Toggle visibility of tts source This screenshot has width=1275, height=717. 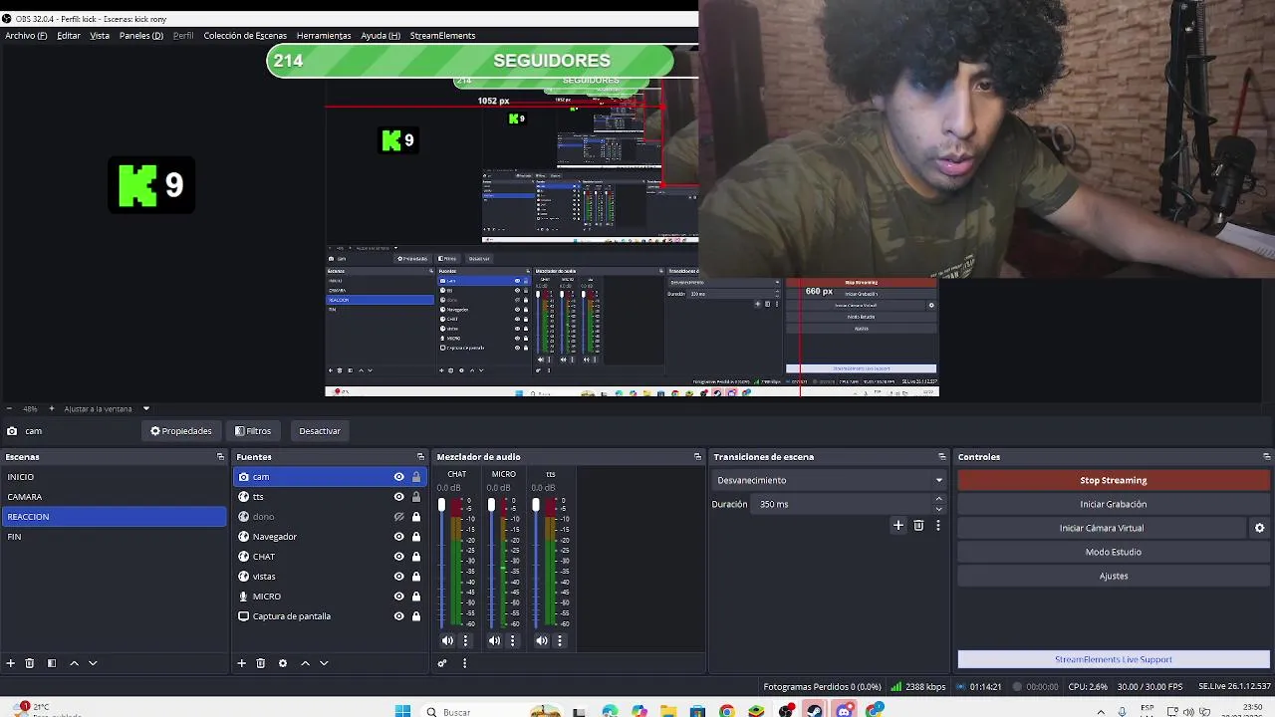pyautogui.click(x=398, y=497)
